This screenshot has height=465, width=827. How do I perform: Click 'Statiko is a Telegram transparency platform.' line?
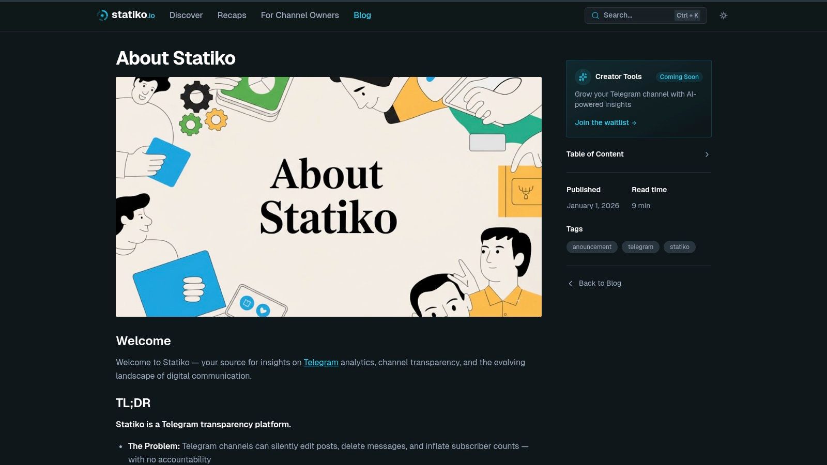click(203, 424)
